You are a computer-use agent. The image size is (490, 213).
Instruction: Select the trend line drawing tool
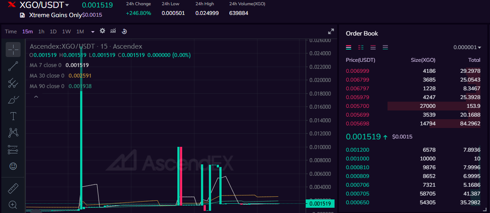[x=13, y=66]
